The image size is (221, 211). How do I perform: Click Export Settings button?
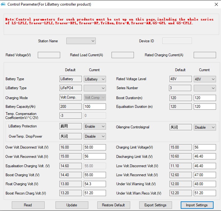[x=155, y=205]
